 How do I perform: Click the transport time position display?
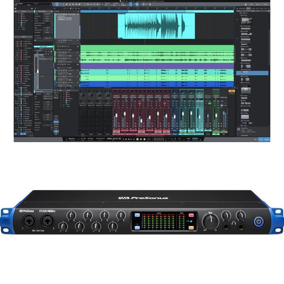[114, 139]
